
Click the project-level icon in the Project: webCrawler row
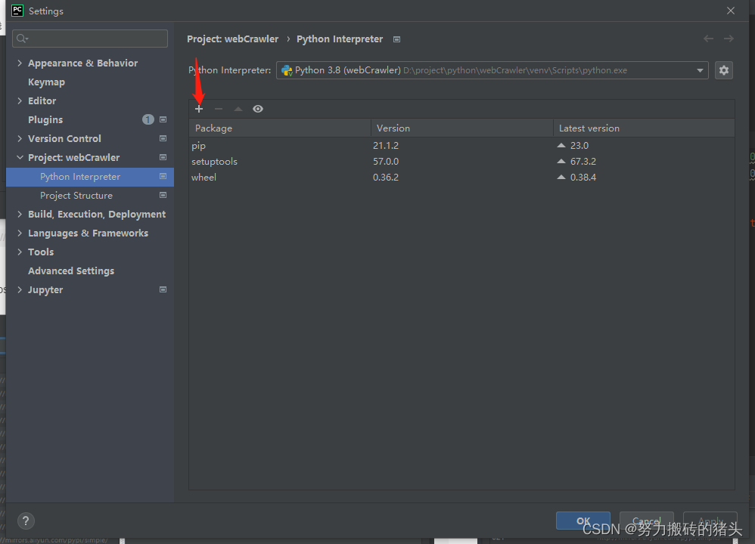(163, 157)
